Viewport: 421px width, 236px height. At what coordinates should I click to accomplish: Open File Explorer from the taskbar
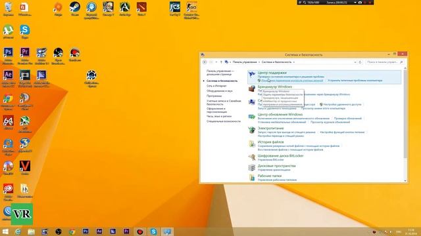point(32,231)
